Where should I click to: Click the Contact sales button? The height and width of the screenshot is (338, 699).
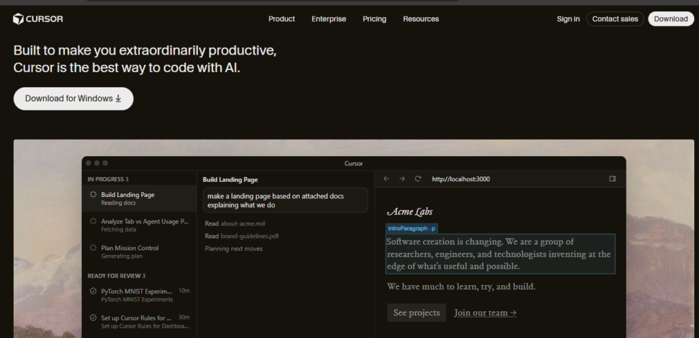tap(615, 18)
